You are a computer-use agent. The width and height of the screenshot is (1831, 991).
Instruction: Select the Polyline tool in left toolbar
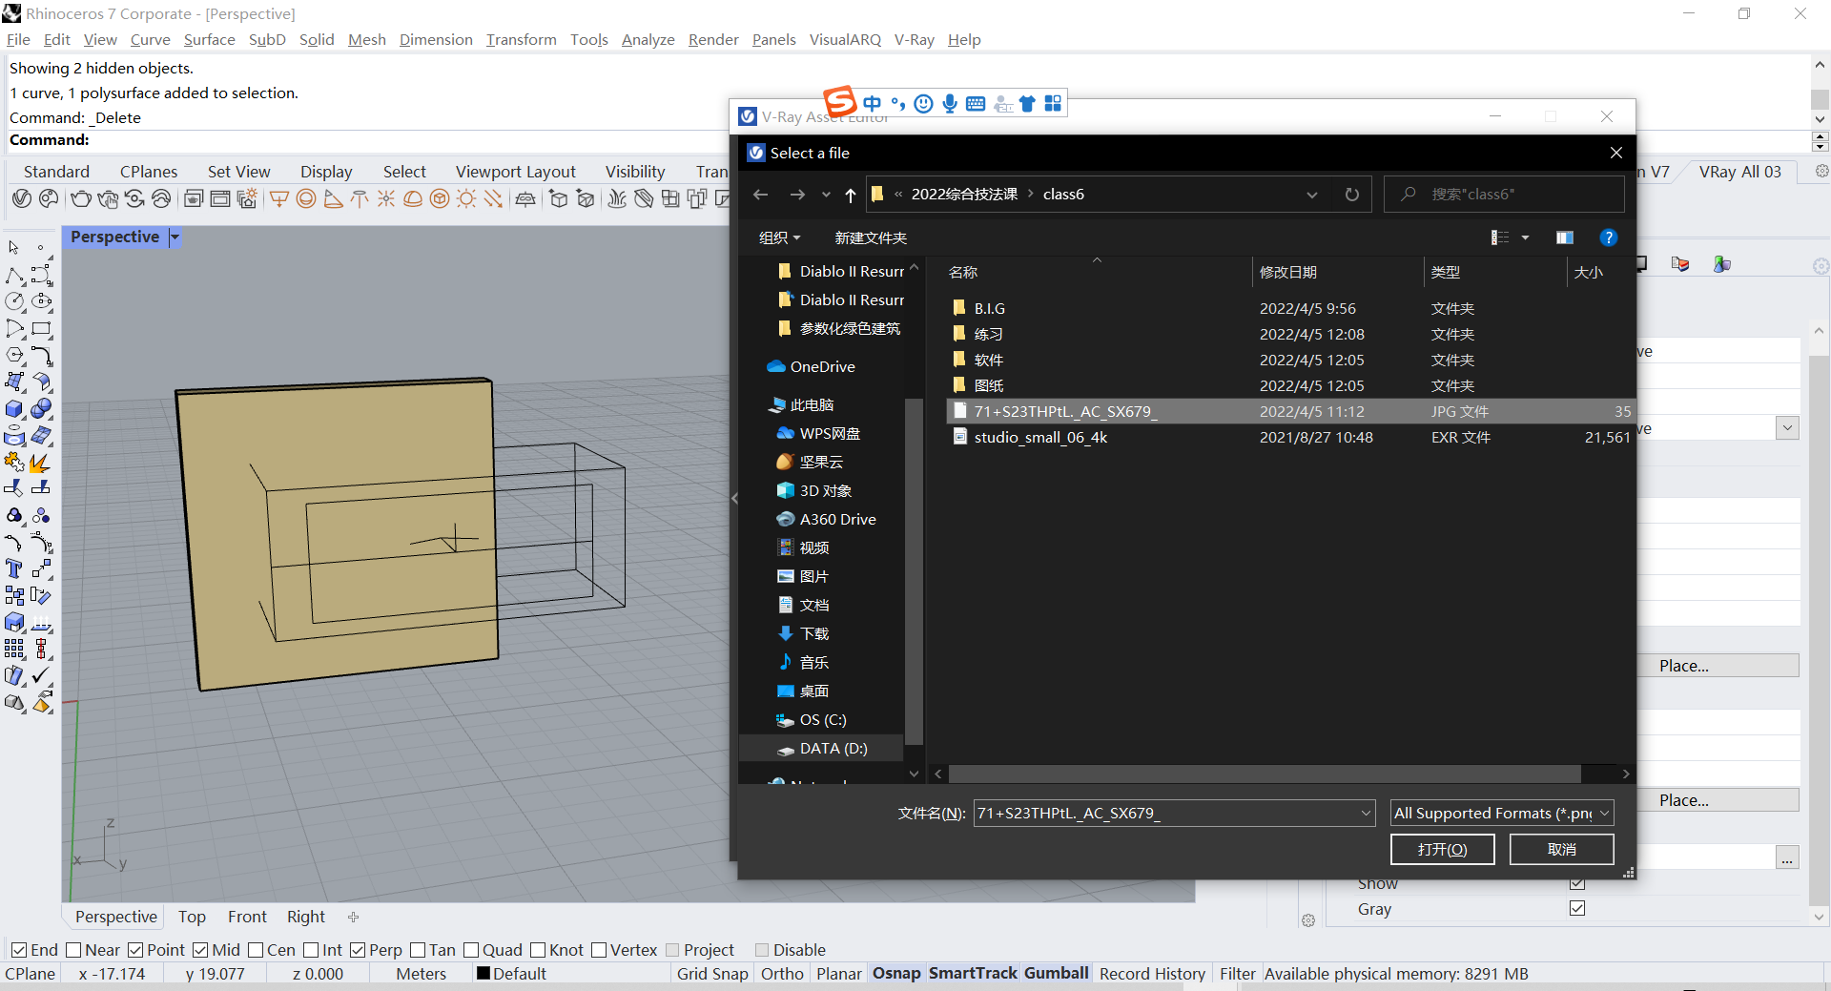(x=14, y=276)
